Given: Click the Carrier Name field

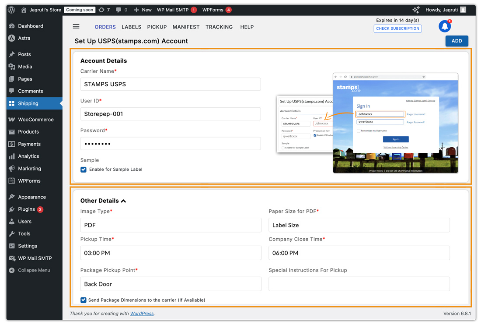Looking at the screenshot, I should pos(171,84).
